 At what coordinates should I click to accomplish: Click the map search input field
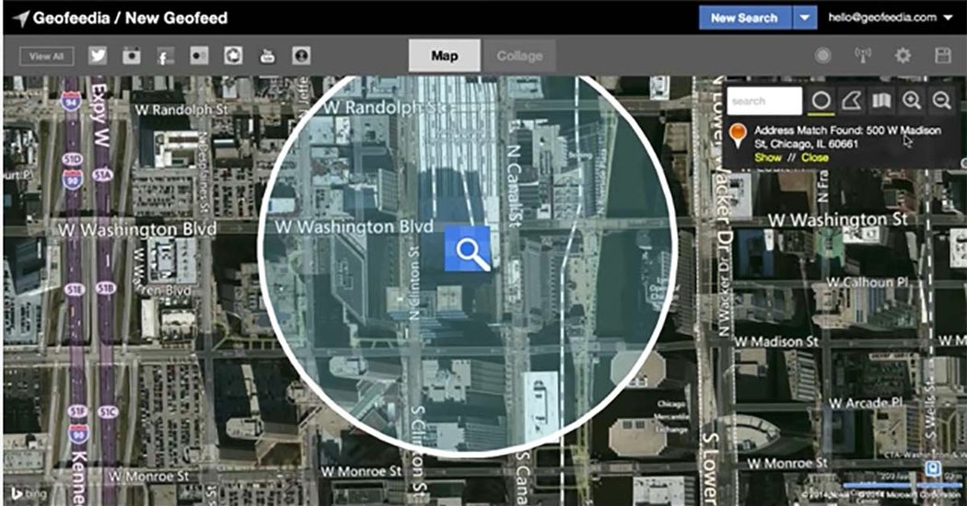pyautogui.click(x=765, y=101)
